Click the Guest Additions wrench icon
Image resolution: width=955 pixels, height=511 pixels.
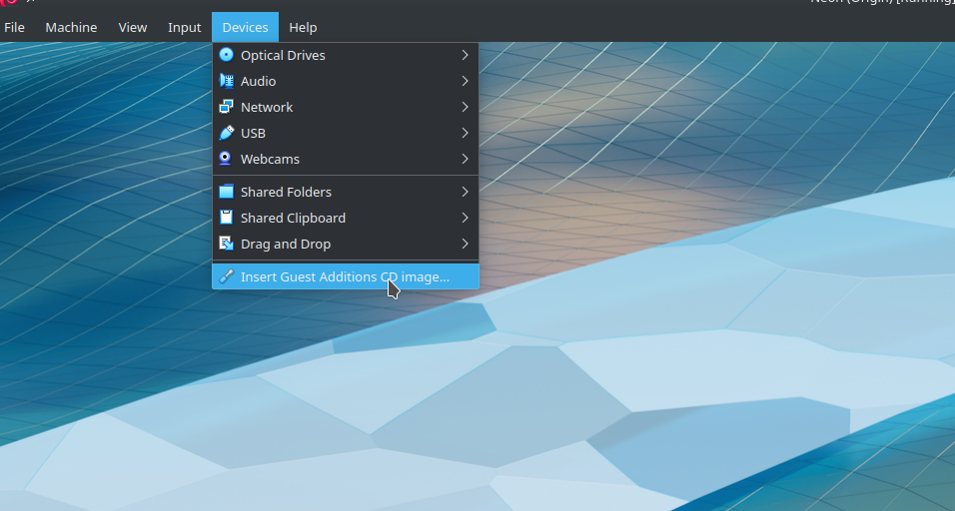coord(226,276)
